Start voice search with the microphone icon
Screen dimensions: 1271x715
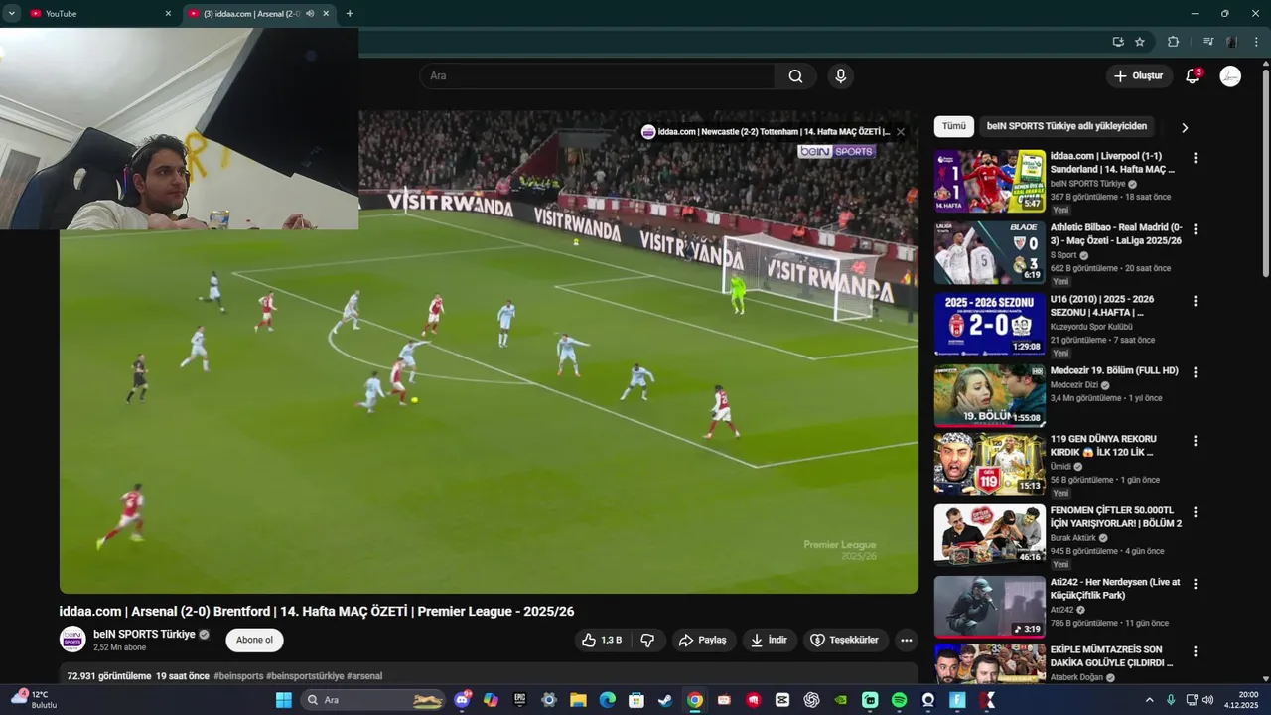click(841, 76)
